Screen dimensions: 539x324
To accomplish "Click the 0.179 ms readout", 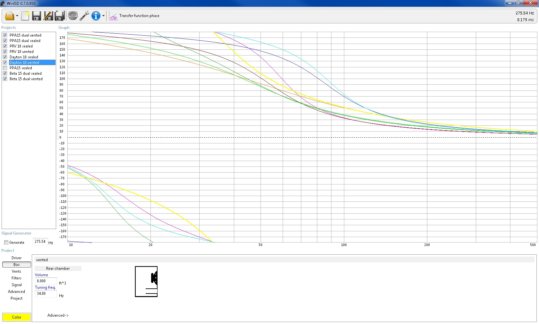I will (x=525, y=20).
